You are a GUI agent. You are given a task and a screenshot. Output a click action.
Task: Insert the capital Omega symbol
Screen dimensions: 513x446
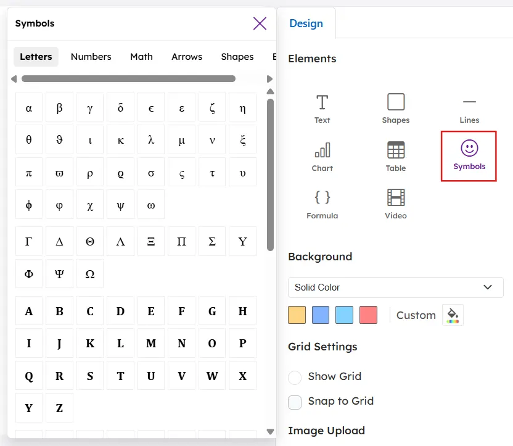coord(90,273)
